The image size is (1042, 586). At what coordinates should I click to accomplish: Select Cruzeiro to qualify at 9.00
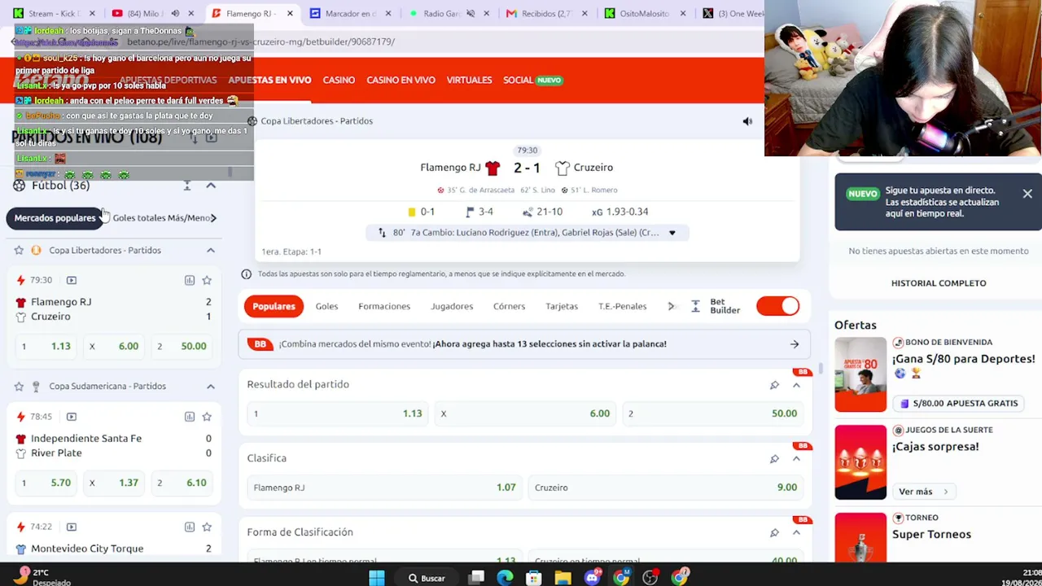(x=666, y=488)
